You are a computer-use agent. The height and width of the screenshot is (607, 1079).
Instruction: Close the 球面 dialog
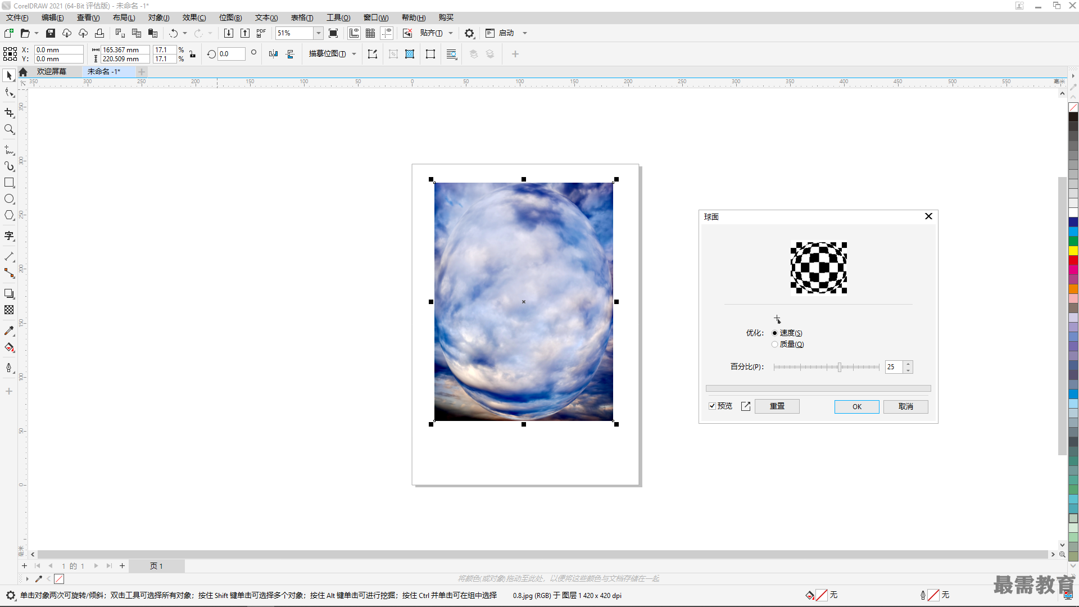(x=928, y=216)
